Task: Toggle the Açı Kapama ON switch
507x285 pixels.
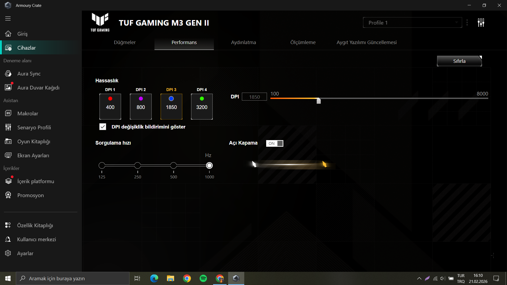Action: click(x=275, y=143)
